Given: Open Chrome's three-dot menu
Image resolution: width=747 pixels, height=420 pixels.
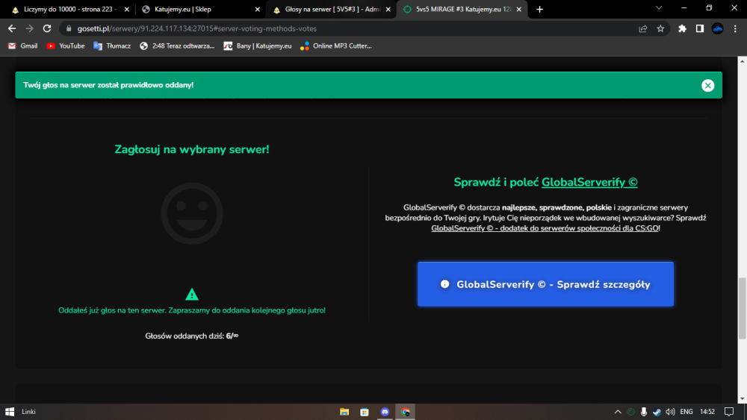Looking at the screenshot, I should pos(735,28).
